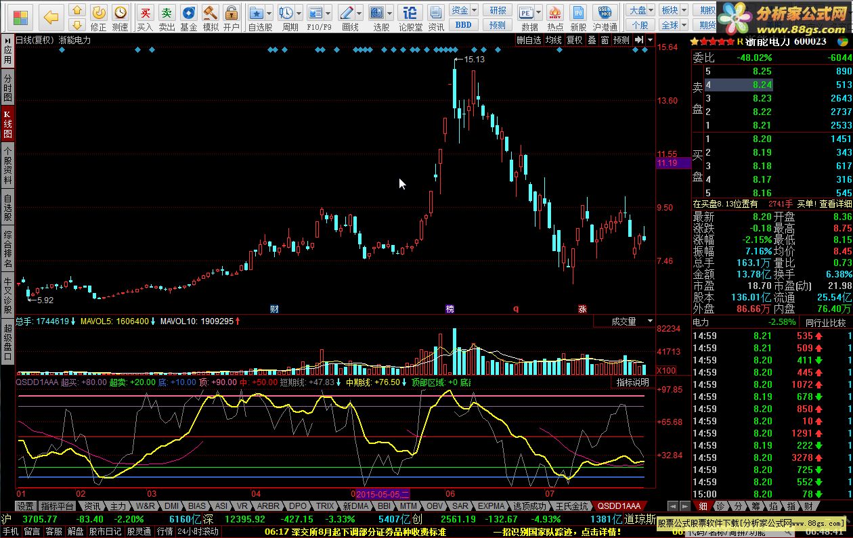Expand the 周期 period dropdown arrow

[299, 12]
